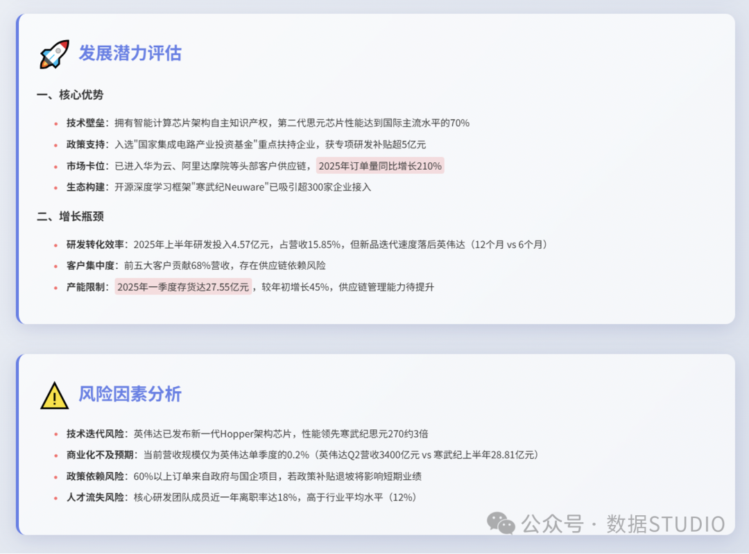Viewport: 749px width, 554px height.
Task: Click the bold label 人才流失风险
Action: 95,497
